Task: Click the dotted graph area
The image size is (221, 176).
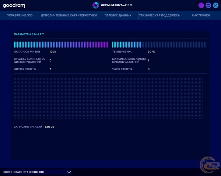Action: 108,98
